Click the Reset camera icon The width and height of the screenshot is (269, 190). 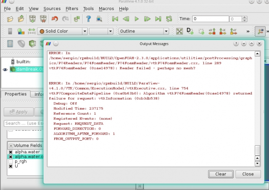point(179,31)
